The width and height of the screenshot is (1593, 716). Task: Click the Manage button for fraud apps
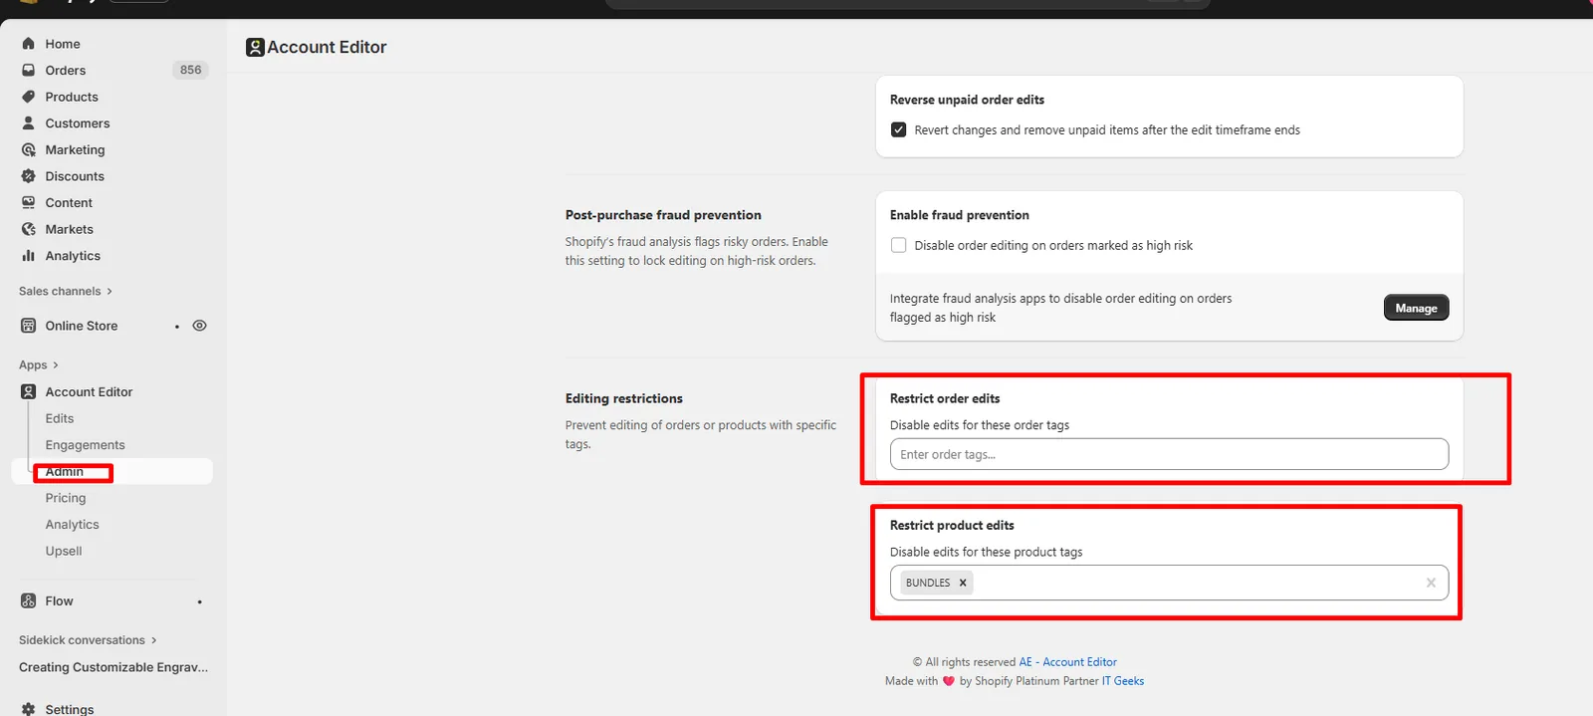(x=1416, y=308)
